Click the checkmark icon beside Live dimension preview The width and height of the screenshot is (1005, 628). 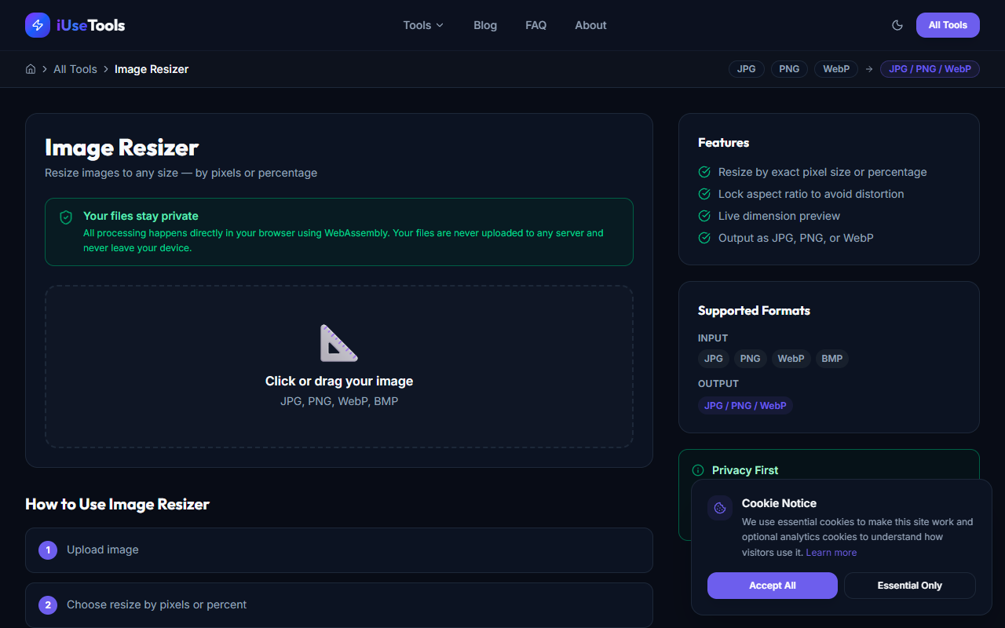click(x=703, y=215)
